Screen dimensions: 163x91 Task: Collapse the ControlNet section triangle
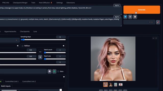pos(64,77)
